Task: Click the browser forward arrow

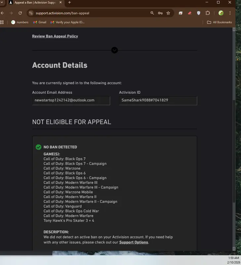Action: pos(11,13)
